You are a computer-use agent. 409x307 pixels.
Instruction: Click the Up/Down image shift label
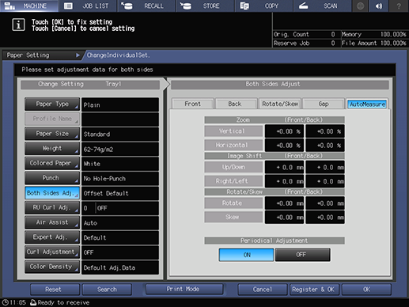click(233, 167)
